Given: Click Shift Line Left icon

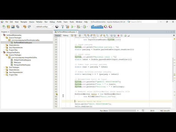Looking at the screenshot, I should (111, 35).
